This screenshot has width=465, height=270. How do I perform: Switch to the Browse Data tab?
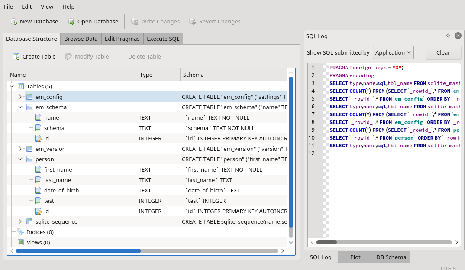tap(81, 39)
